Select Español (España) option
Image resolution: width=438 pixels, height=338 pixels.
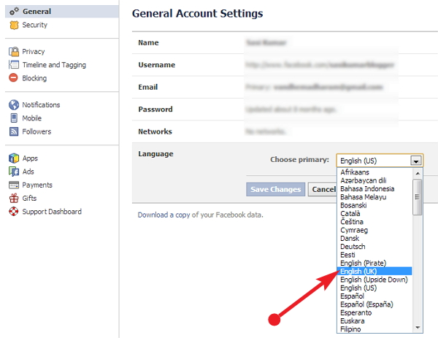pos(374,304)
